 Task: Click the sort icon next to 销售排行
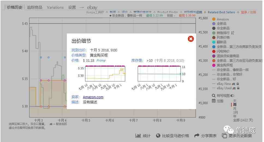233,33
